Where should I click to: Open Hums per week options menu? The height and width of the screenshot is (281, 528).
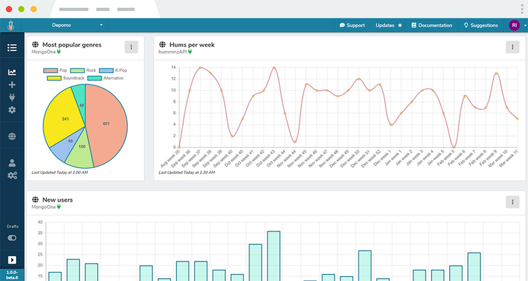tap(512, 47)
